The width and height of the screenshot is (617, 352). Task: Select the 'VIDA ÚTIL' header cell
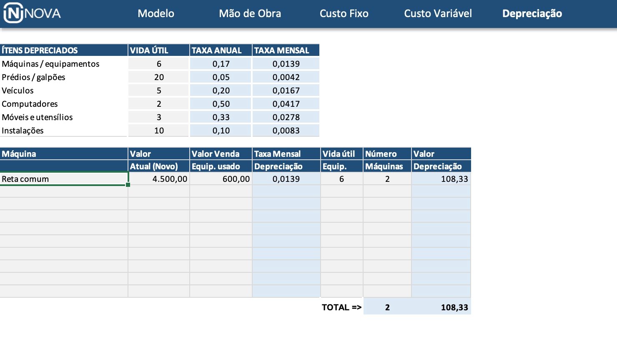click(x=159, y=50)
